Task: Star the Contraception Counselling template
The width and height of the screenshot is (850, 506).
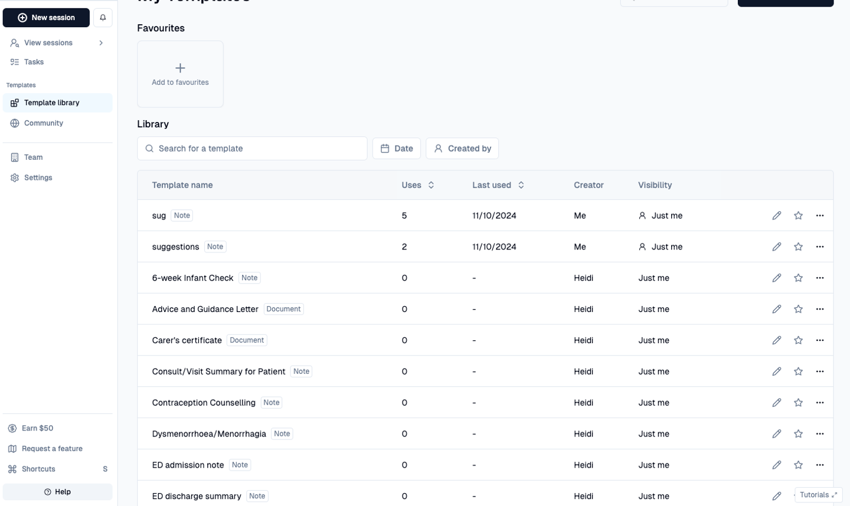Action: [x=798, y=403]
